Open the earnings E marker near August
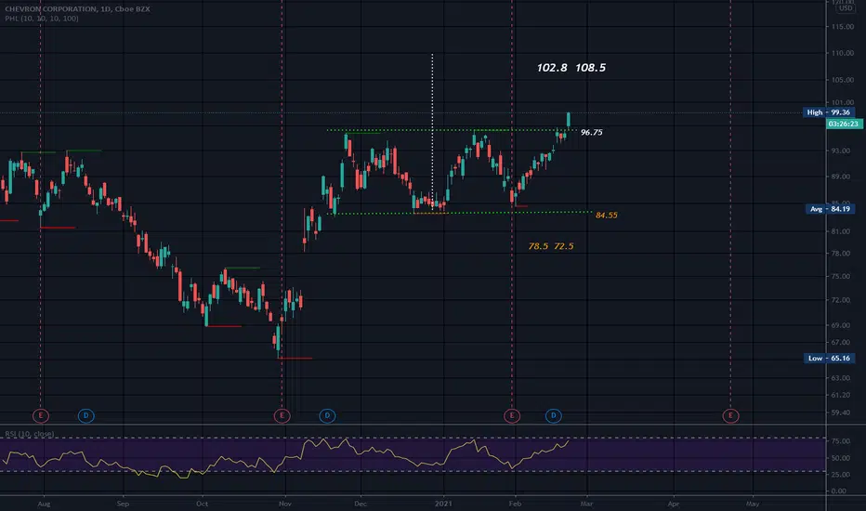Image resolution: width=866 pixels, height=511 pixels. click(41, 415)
